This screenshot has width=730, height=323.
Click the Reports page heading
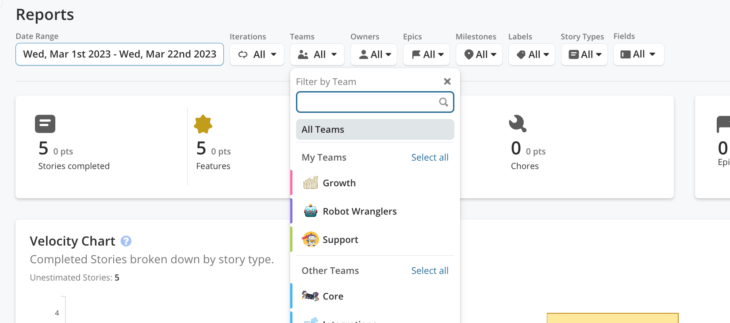coord(45,15)
